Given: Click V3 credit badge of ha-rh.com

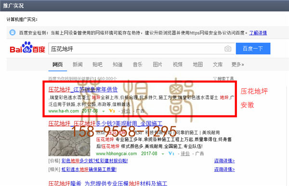Looking at the screenshot, I should (x=112, y=111).
